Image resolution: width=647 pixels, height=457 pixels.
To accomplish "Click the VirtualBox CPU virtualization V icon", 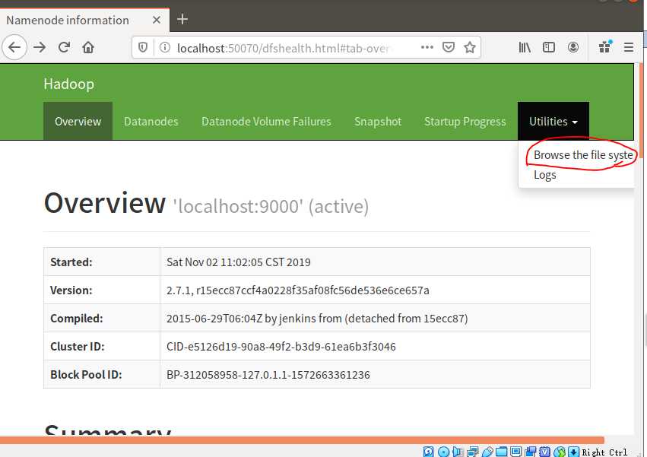I will pos(545,452).
